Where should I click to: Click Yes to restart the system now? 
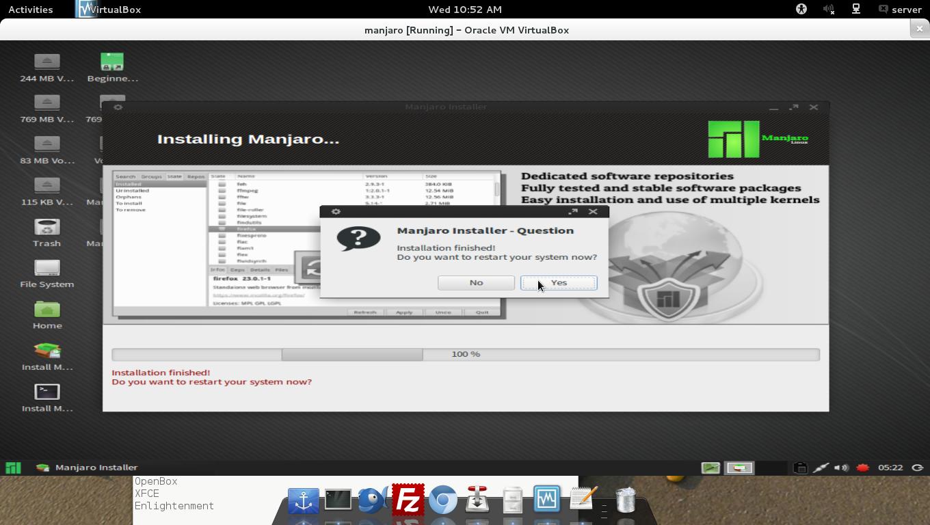coord(559,282)
